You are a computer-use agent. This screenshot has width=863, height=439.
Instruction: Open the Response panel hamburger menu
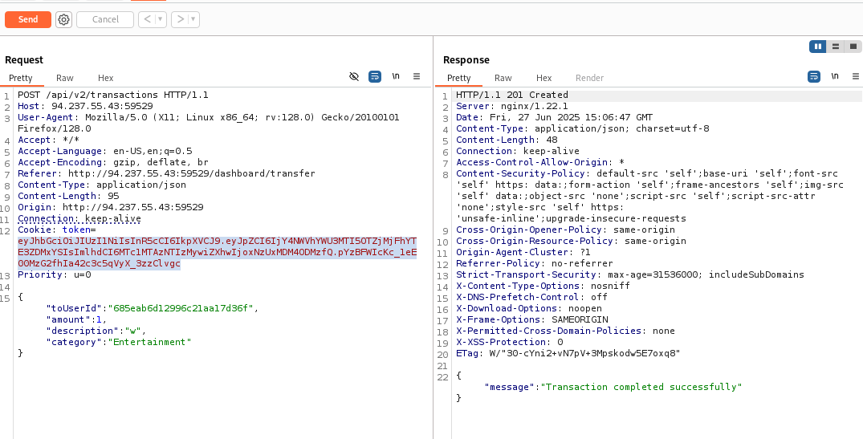click(855, 77)
